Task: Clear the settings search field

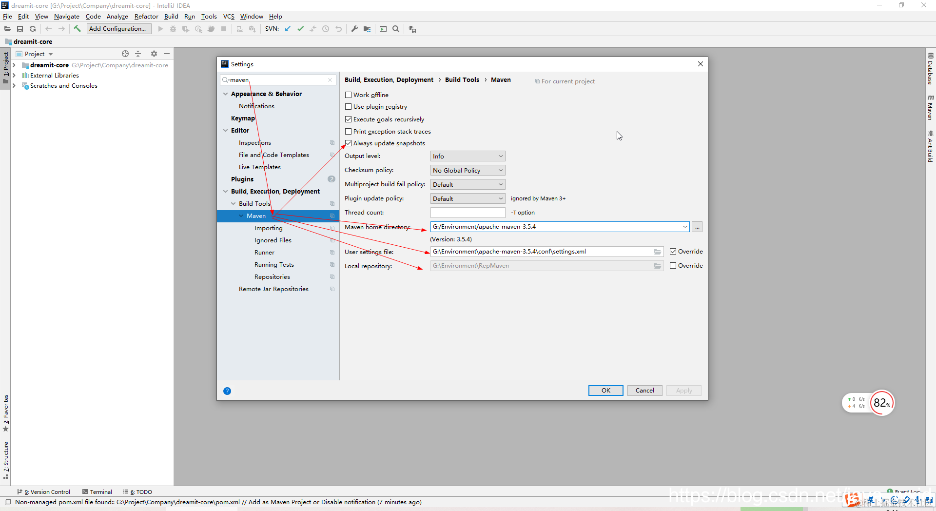Action: click(x=330, y=80)
